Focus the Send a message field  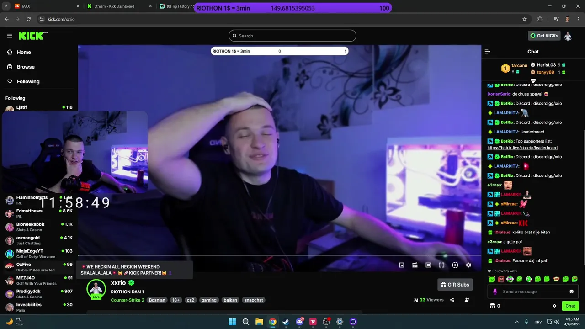[533, 292]
